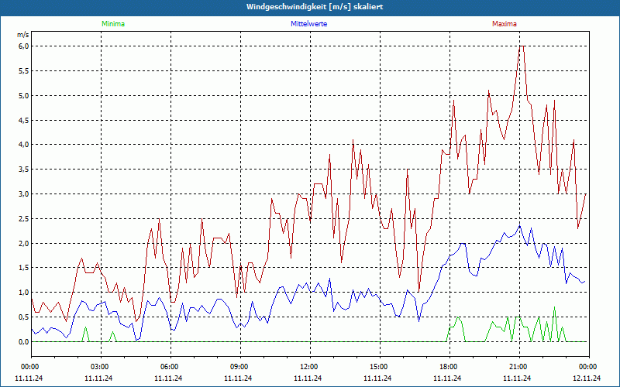Image resolution: width=620 pixels, height=387 pixels.
Task: Click the '09:00' time axis label
Action: coord(240,367)
